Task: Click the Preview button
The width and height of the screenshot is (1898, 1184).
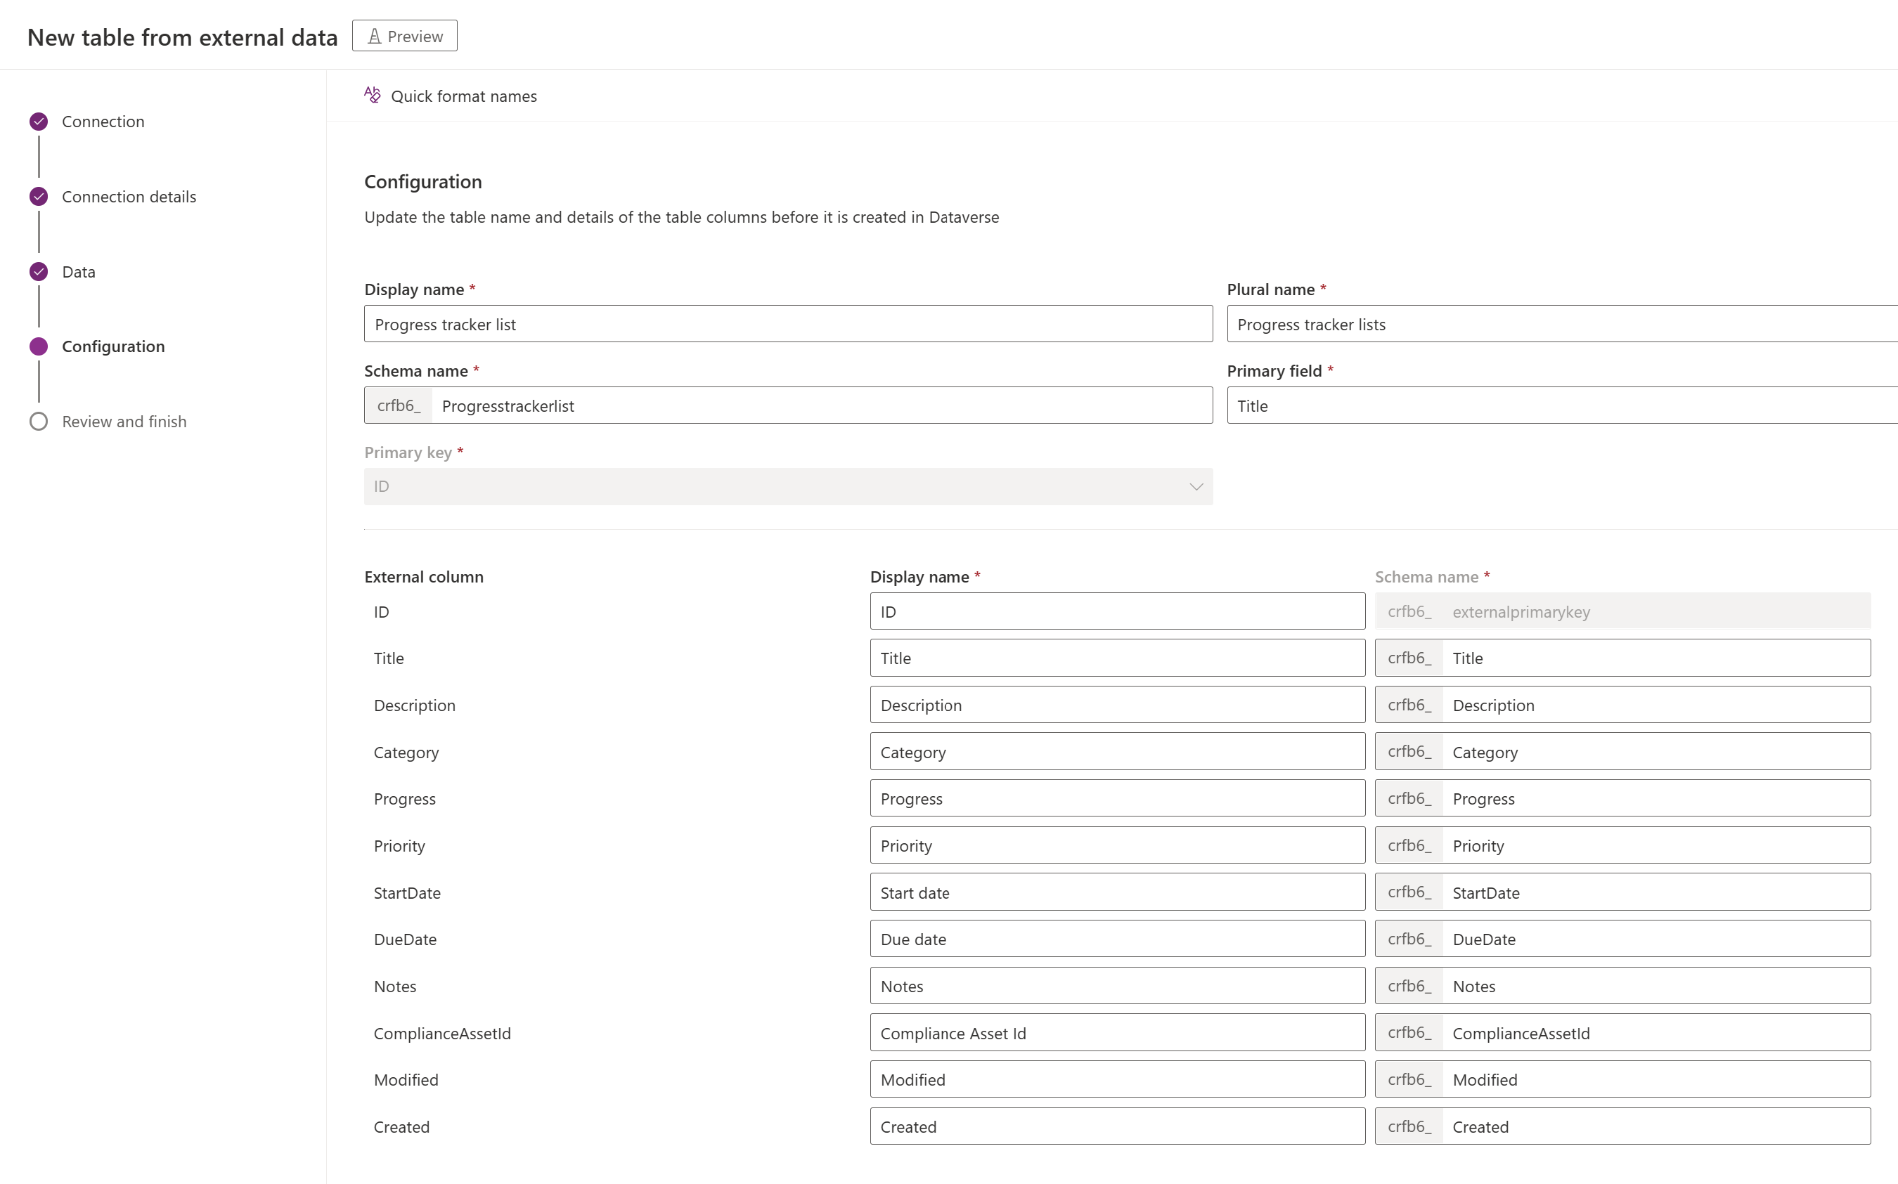Action: [404, 35]
